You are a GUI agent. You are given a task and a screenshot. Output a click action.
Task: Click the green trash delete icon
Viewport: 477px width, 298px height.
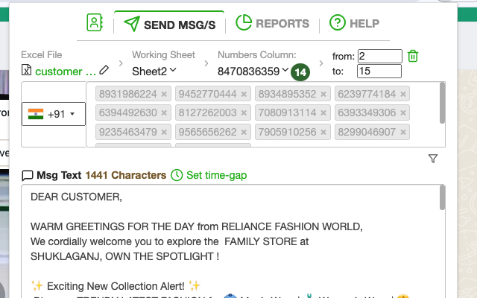click(414, 57)
